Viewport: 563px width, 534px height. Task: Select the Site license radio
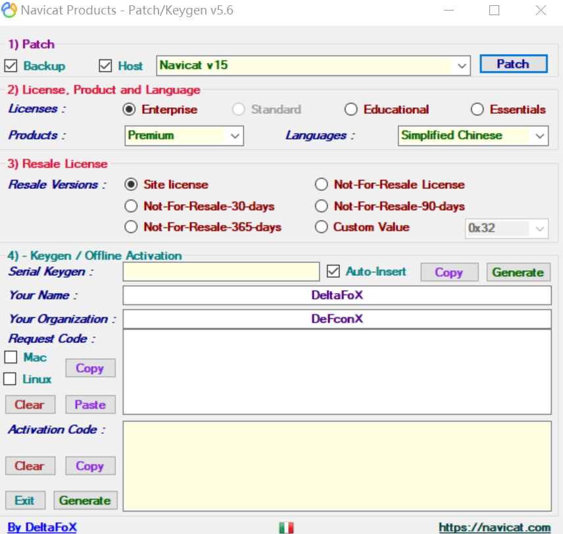[131, 184]
